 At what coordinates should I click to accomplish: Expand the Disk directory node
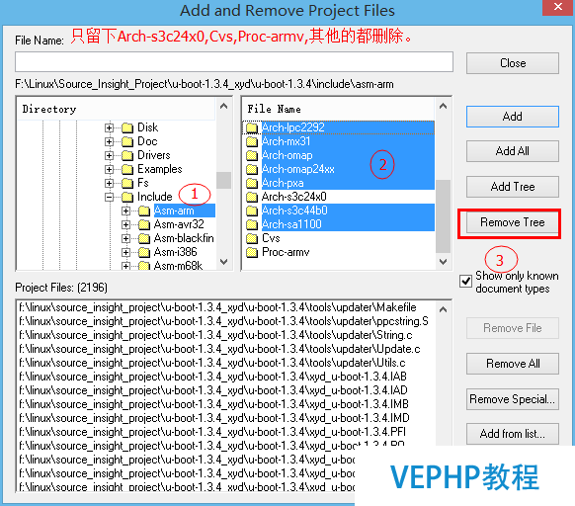click(x=109, y=127)
